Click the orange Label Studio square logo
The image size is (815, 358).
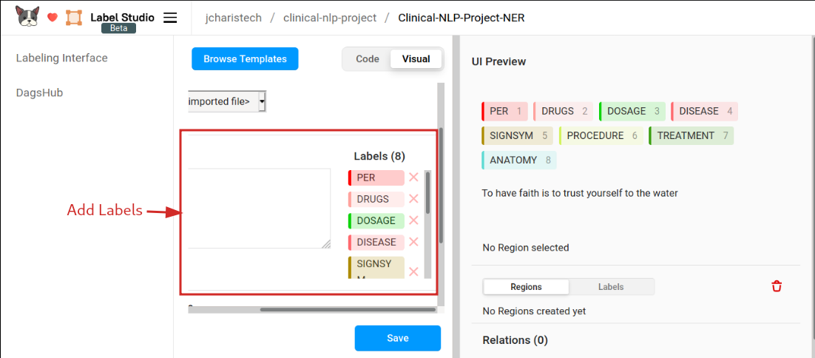(x=74, y=18)
